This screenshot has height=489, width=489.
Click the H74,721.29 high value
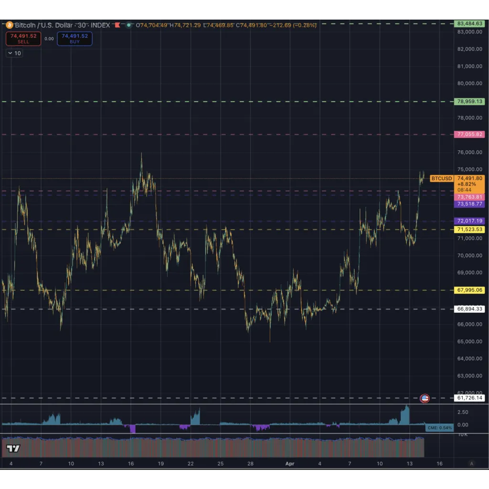[185, 25]
